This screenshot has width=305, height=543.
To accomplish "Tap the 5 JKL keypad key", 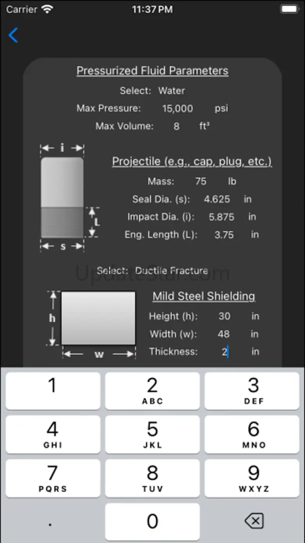I will pyautogui.click(x=152, y=435).
